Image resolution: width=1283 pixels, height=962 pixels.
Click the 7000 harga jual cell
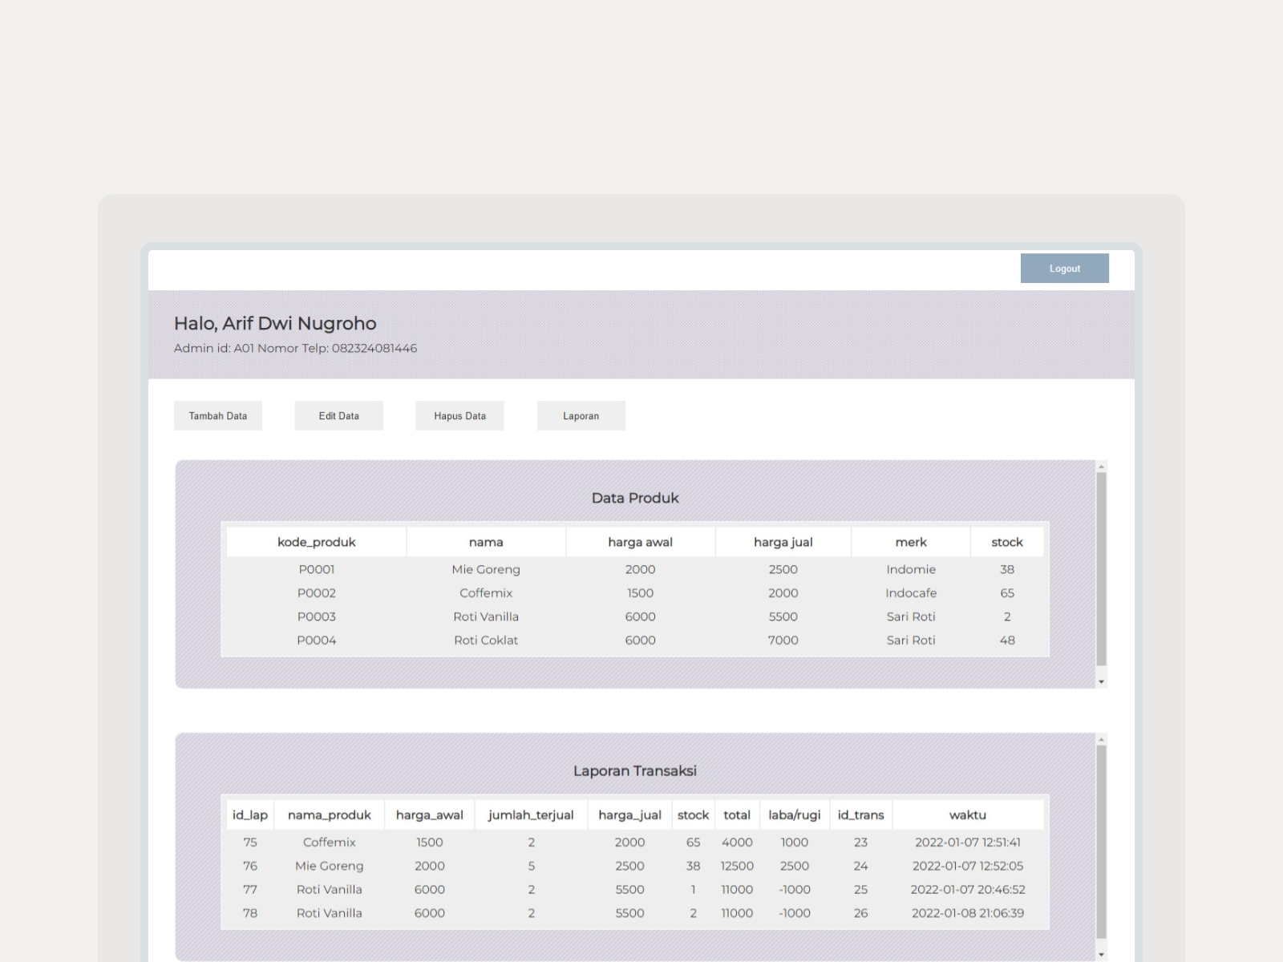[783, 641]
